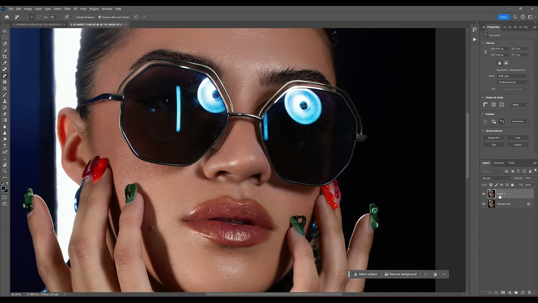This screenshot has height=303, width=538.
Task: Toggle lock all padlock icon
Action: (512, 185)
